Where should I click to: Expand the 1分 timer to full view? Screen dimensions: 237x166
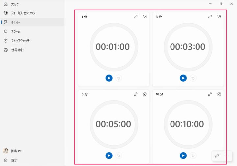click(135, 17)
